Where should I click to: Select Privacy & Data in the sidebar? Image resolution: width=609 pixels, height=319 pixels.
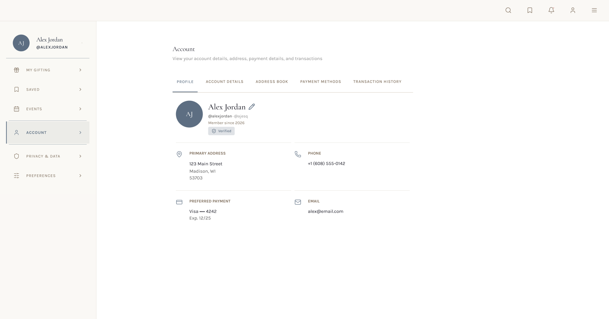(x=48, y=156)
